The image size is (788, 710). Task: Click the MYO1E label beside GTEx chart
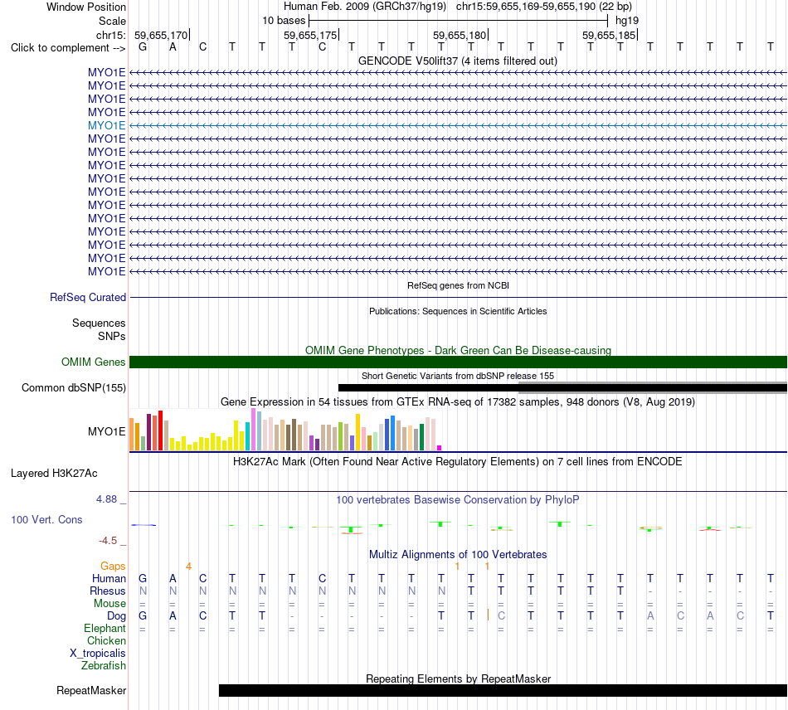(106, 431)
